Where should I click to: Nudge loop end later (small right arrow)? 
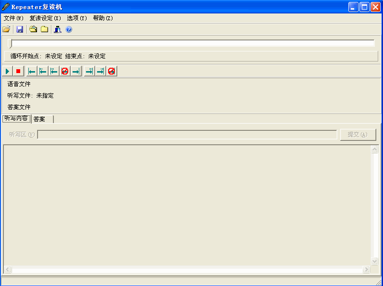[x=100, y=71]
